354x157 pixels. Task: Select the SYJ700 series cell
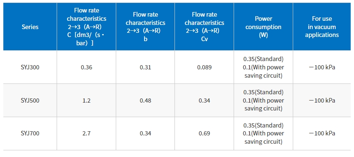tap(30, 133)
